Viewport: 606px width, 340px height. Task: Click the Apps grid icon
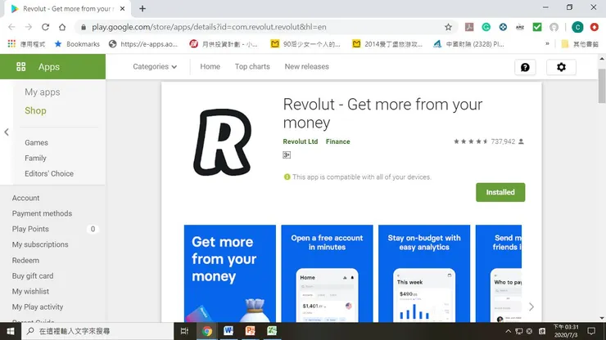(x=20, y=67)
